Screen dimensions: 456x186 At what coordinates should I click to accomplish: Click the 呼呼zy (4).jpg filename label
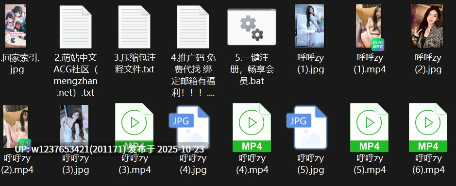193,164
